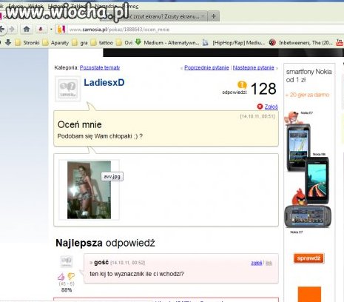Click the gość username in best answer

tap(101, 262)
